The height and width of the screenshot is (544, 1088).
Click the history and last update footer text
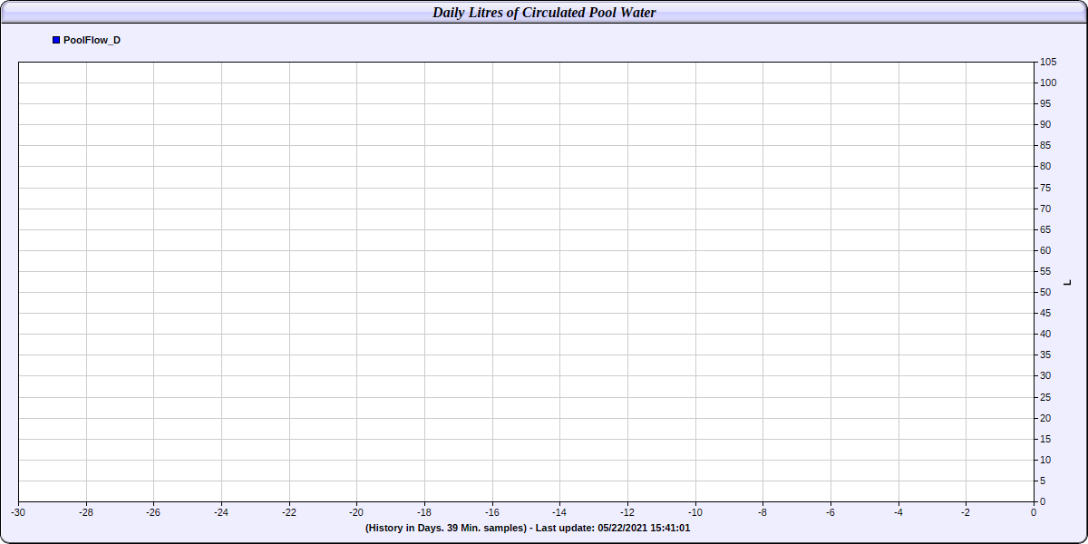pos(528,528)
